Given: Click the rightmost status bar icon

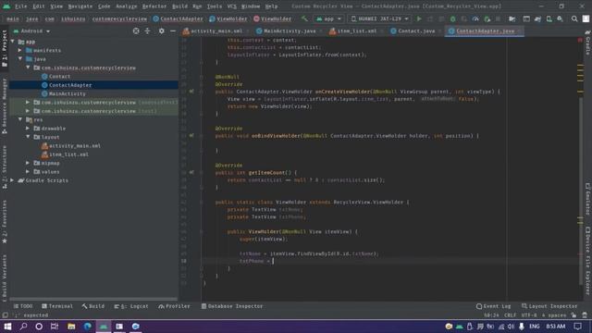Looking at the screenshot, I should 585,315.
